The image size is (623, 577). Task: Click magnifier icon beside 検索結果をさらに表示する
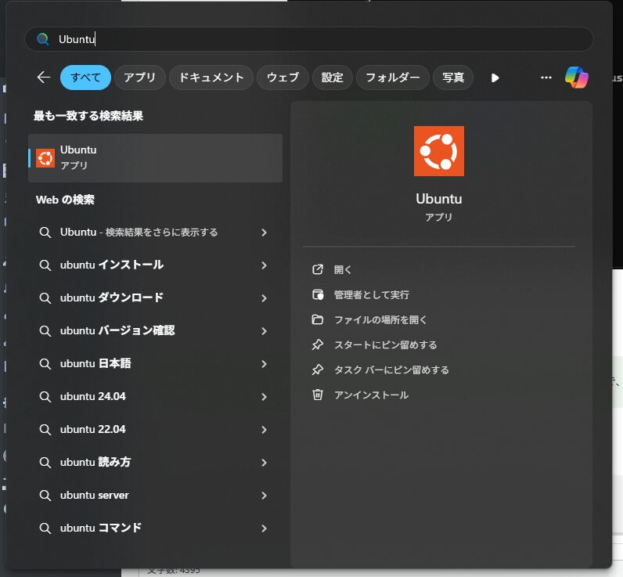45,233
